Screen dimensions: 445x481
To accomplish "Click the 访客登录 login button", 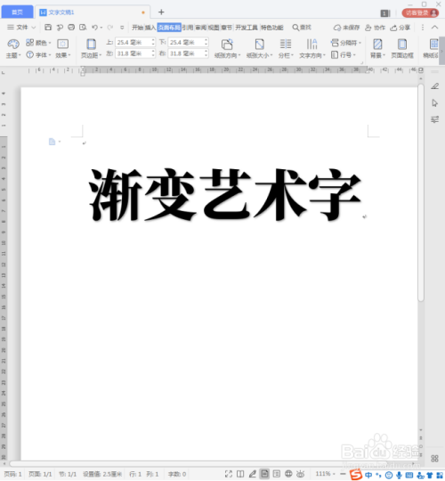I will [420, 12].
